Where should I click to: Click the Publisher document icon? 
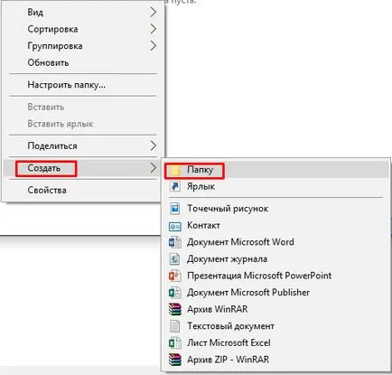coord(174,293)
